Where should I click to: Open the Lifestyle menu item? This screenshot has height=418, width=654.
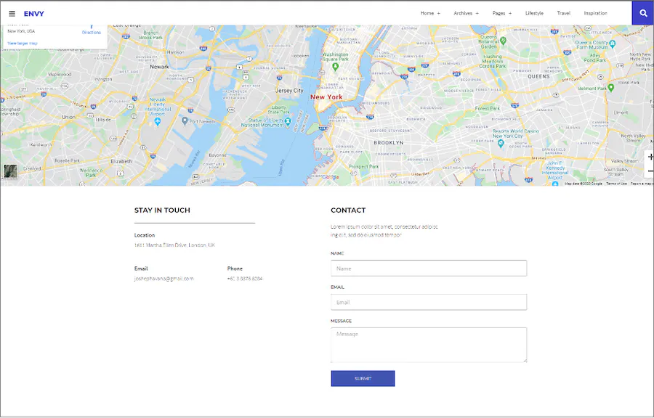coord(534,13)
